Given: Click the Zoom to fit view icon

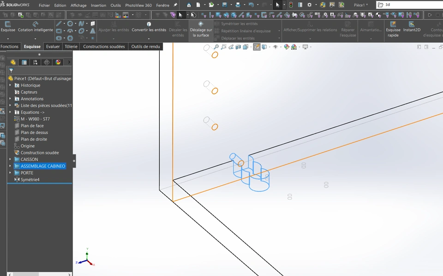Looking at the screenshot, I should click(216, 47).
